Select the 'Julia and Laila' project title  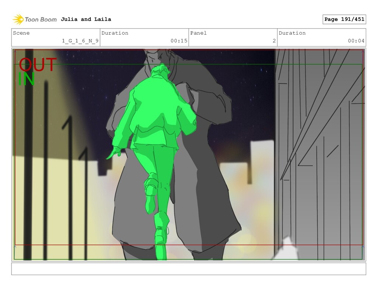click(86, 19)
